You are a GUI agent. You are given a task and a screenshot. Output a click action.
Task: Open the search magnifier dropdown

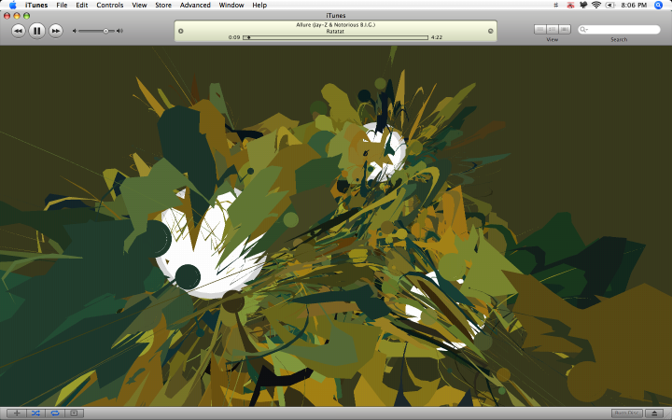pyautogui.click(x=583, y=30)
